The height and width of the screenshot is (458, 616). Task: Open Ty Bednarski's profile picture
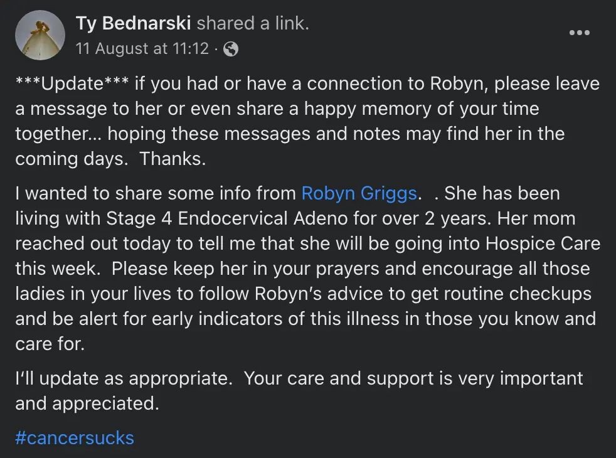point(40,35)
